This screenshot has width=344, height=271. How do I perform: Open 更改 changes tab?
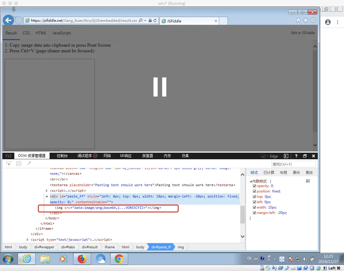(x=309, y=173)
